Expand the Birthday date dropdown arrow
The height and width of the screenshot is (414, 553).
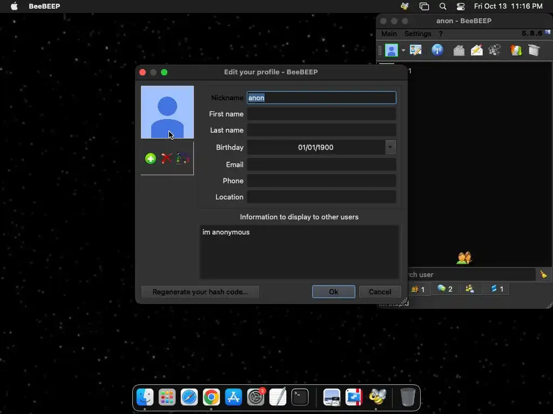click(x=390, y=147)
